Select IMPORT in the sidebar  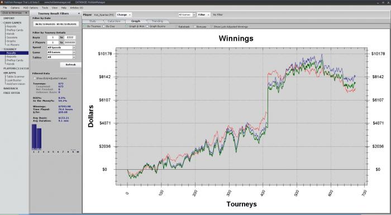[x=9, y=18]
